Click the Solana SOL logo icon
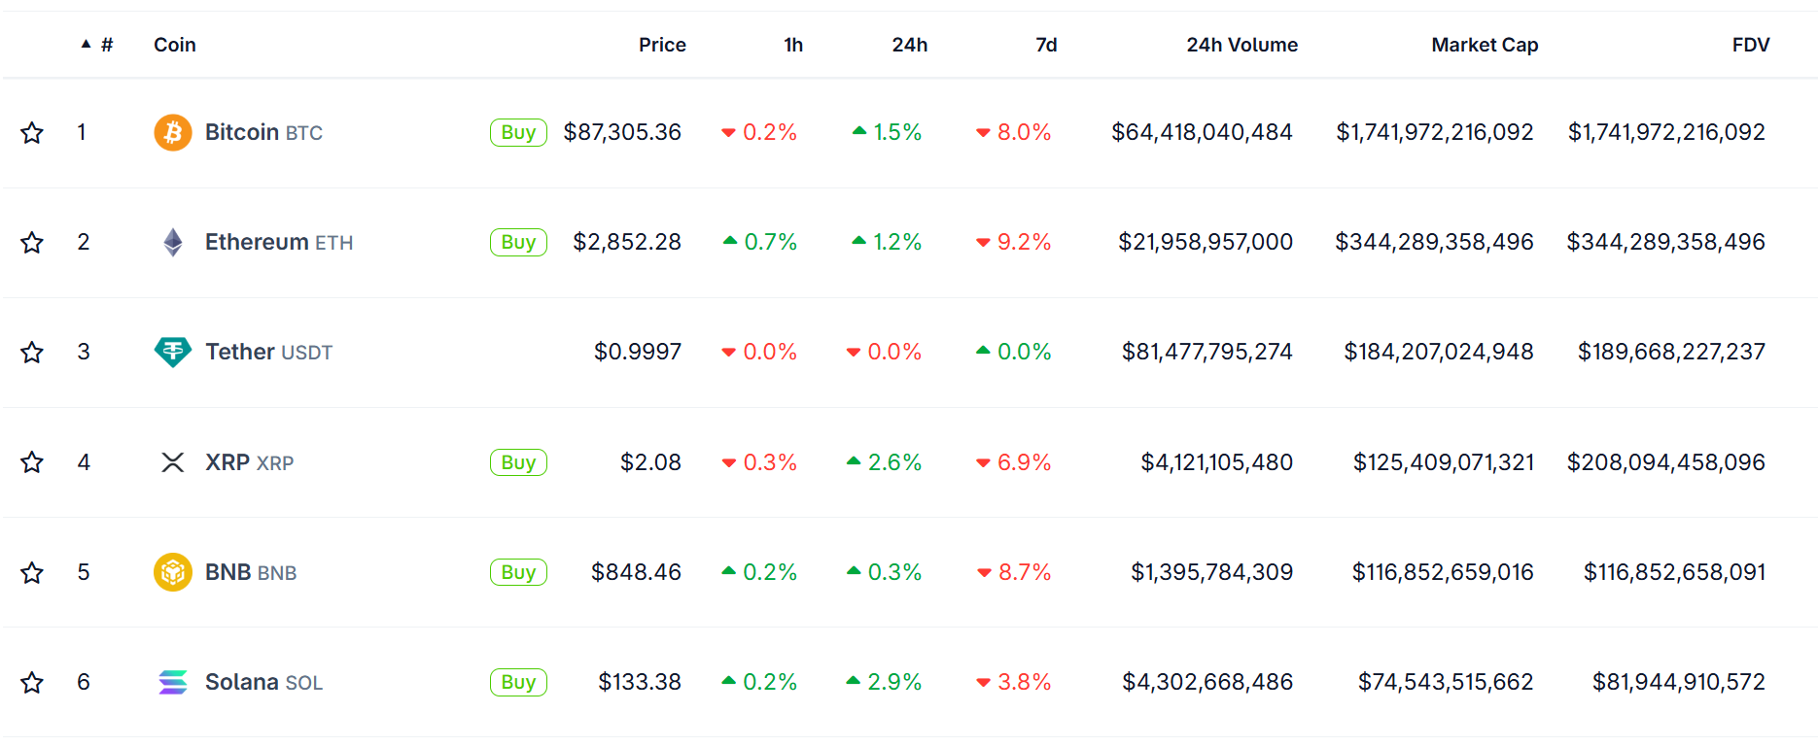This screenshot has width=1818, height=747. click(x=172, y=682)
